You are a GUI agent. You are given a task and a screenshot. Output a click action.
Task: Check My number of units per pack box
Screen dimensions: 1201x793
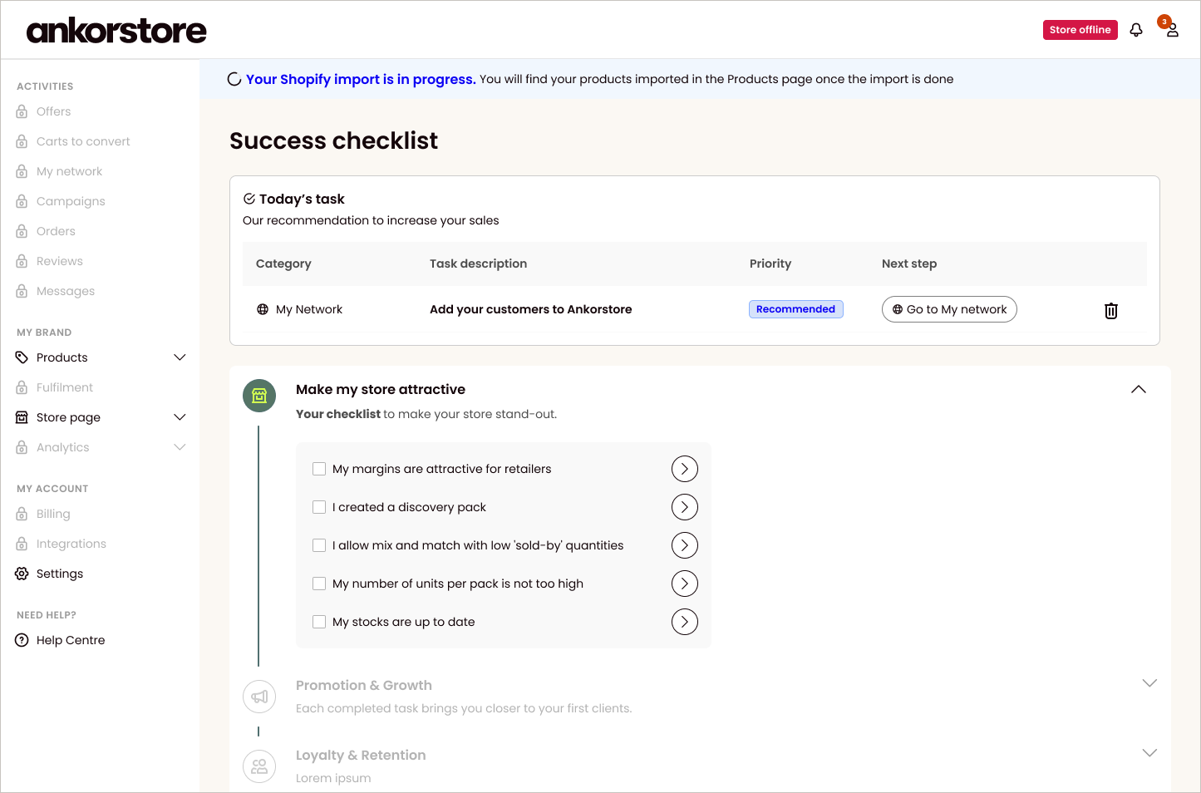[x=319, y=584]
